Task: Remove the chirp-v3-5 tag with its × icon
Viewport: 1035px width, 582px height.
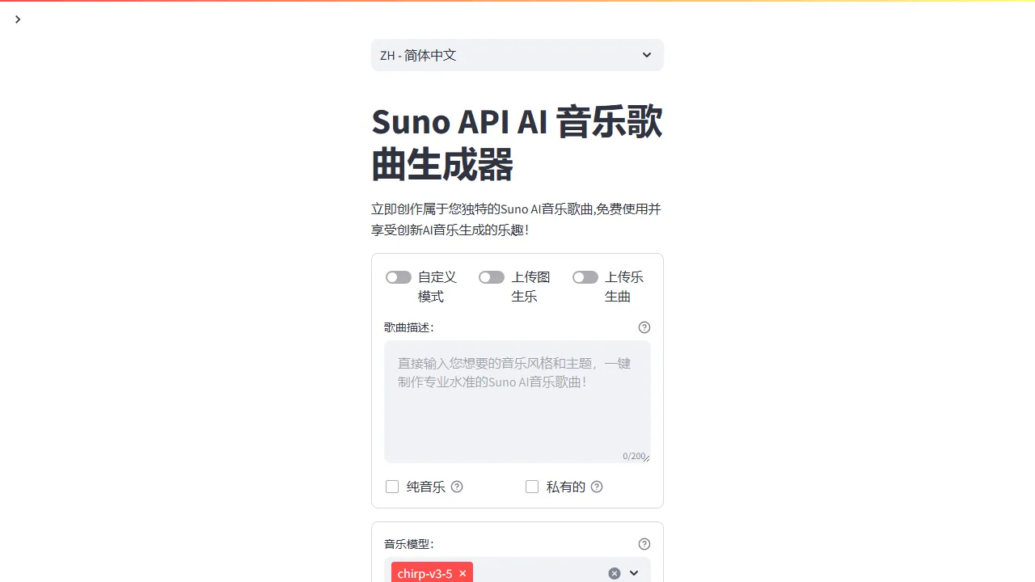Action: point(463,573)
